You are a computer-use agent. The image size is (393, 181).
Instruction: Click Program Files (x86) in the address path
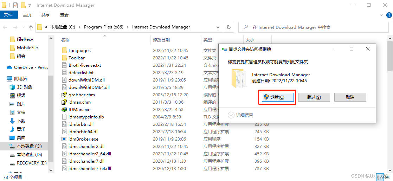point(103,27)
